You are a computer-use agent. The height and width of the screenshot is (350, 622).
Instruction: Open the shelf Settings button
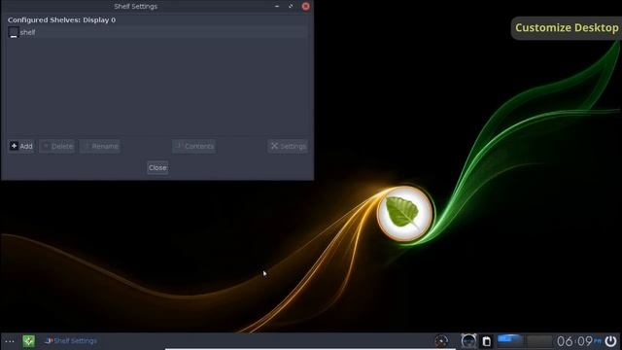click(x=288, y=146)
